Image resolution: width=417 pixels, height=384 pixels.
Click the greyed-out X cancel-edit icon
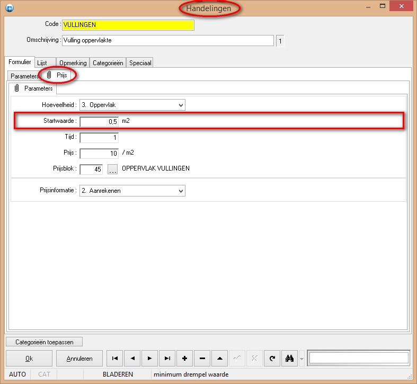coord(254,358)
